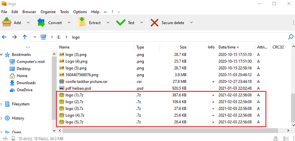Click the Bookmarks star icon
This screenshot has height=141, width=295.
pos(7,54)
